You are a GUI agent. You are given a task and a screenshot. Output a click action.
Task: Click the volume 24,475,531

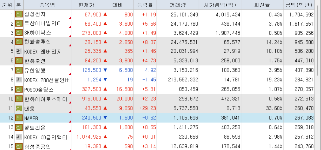coord(184,42)
